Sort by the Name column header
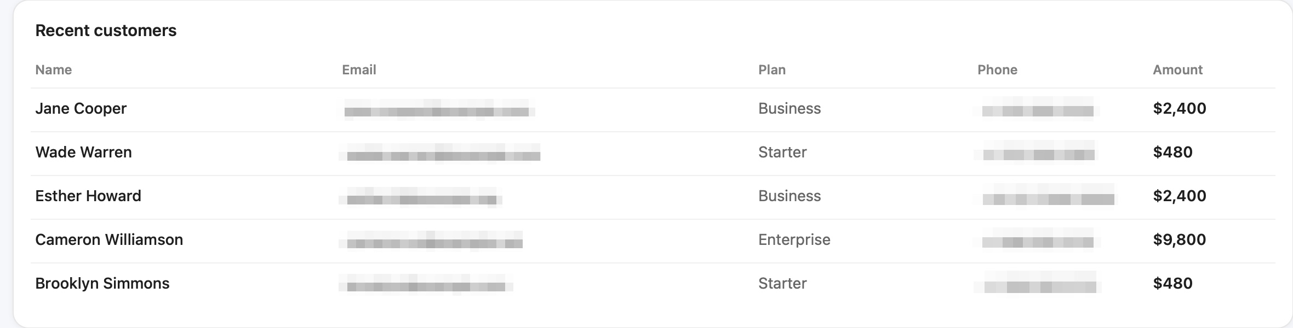 (x=54, y=70)
